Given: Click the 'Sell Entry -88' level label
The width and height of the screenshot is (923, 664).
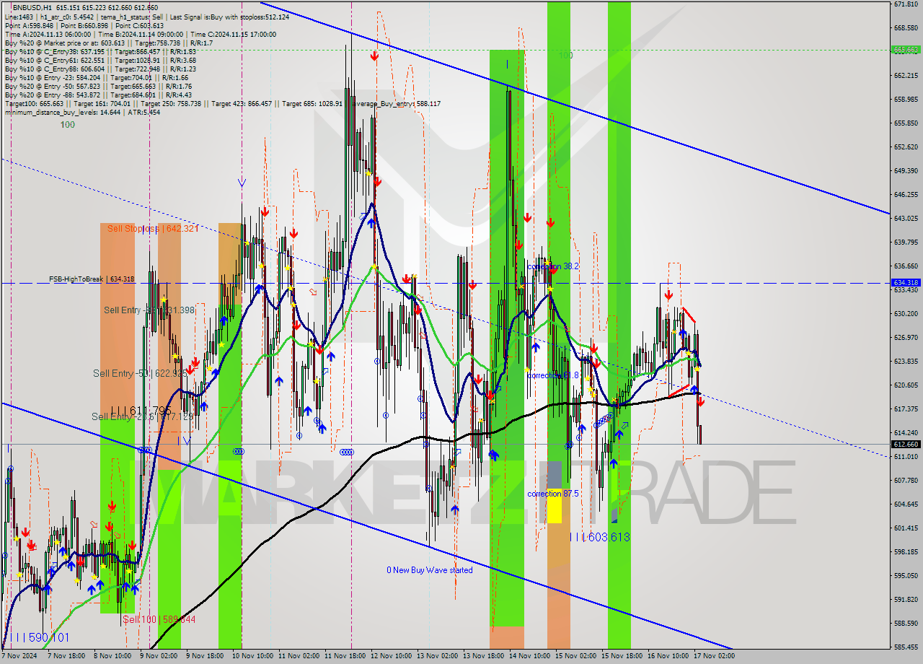Looking at the screenshot, I should click(149, 310).
